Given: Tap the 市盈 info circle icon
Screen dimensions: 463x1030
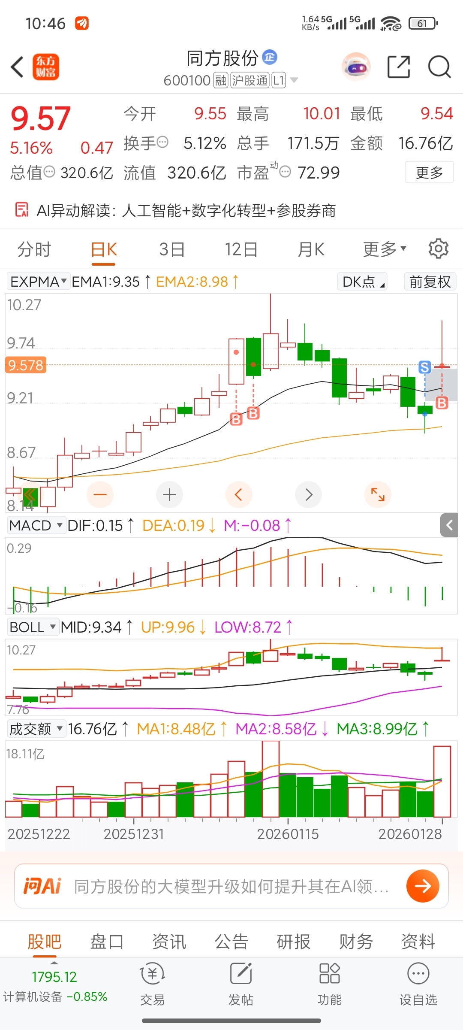Looking at the screenshot, I should point(285,172).
